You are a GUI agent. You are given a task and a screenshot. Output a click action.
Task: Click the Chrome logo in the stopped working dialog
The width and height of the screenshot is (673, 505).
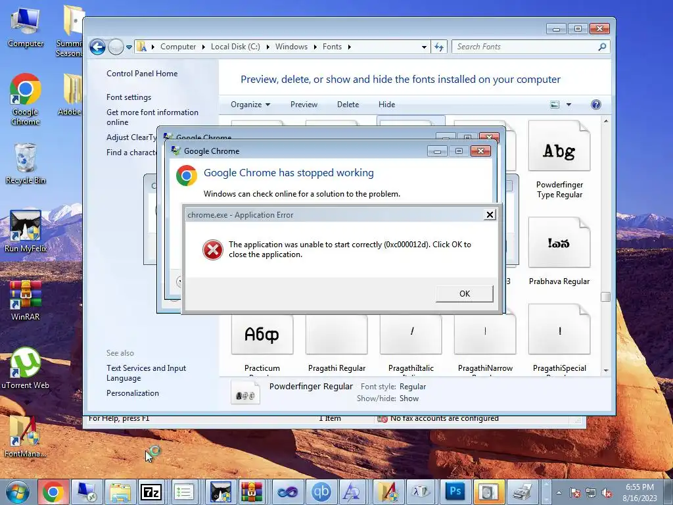187,176
